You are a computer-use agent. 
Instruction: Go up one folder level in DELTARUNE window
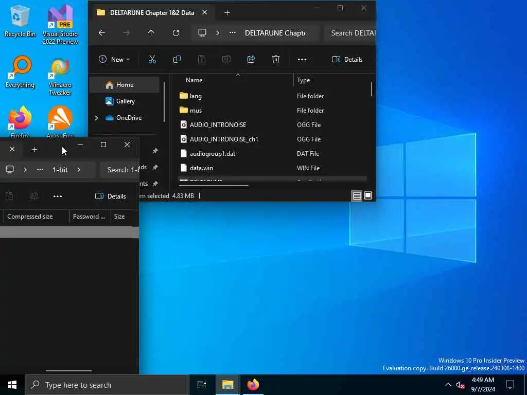click(x=151, y=33)
